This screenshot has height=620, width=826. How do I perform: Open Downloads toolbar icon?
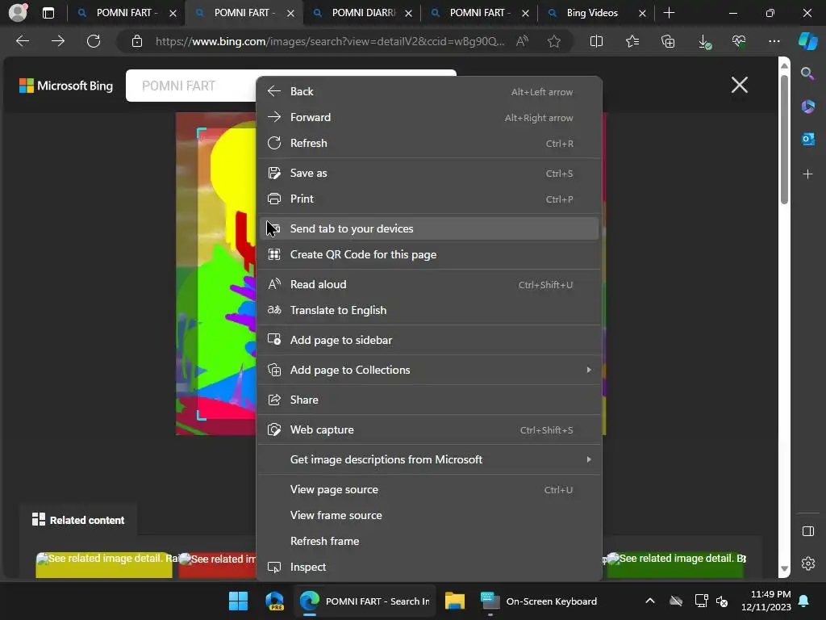(703, 41)
